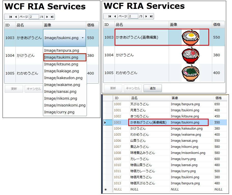Image resolution: width=232 pixels, height=195 pixels.
Task: Select 天ぷらうどん cell in database table
Action: [149, 104]
